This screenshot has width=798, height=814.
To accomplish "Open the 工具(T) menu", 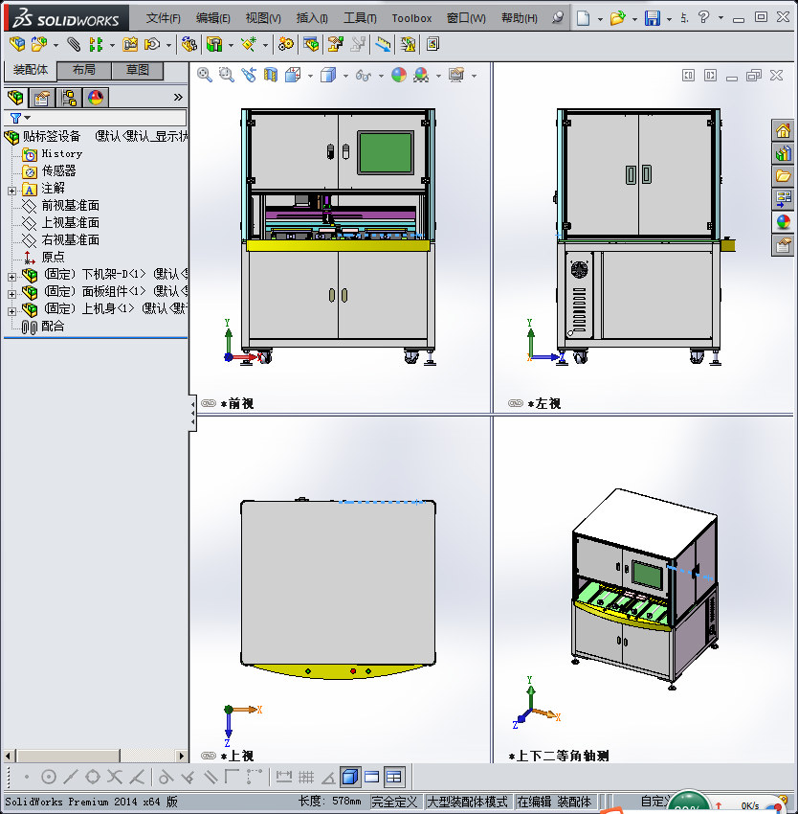I will point(360,18).
